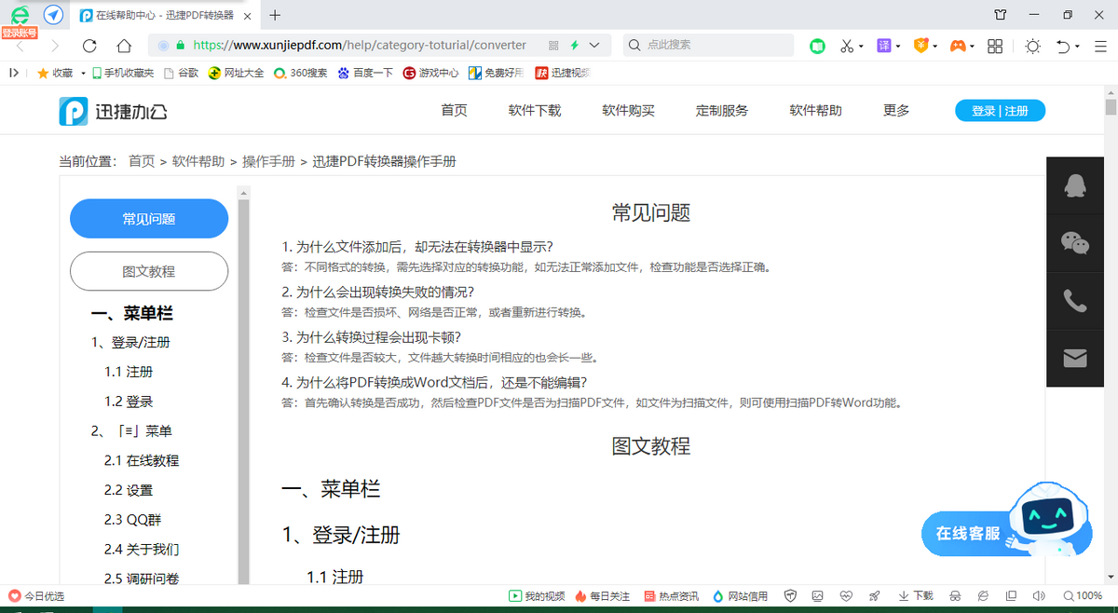This screenshot has width=1118, height=613.
Task: Click the WeChat icon in the right sidebar
Action: 1075,243
